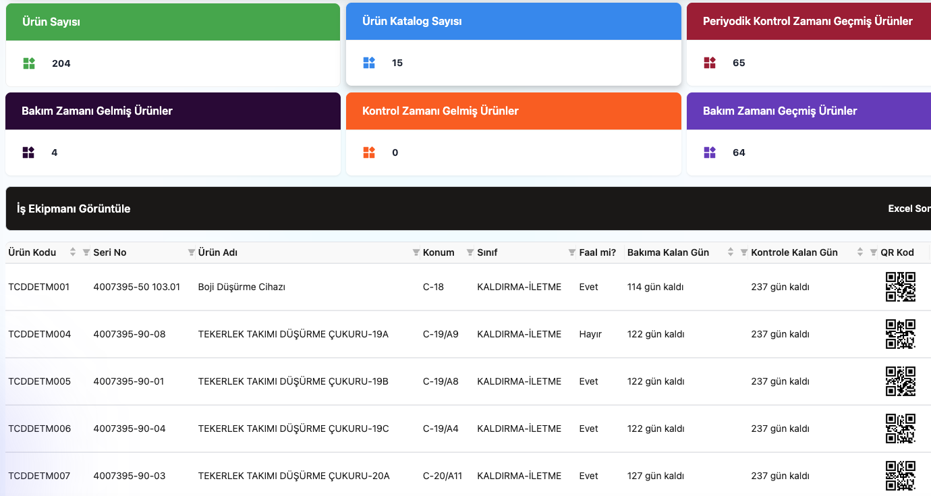
Task: Open the Sınıf column filter
Action: click(572, 252)
